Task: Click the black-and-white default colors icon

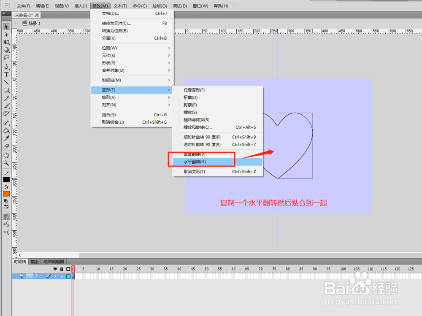Action: (5, 201)
